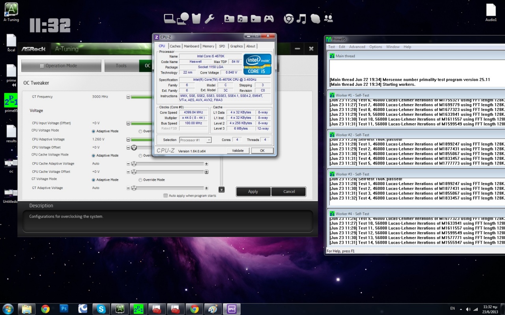The width and height of the screenshot is (505, 315).
Task: Open the game controller icon in dock
Action: (269, 19)
